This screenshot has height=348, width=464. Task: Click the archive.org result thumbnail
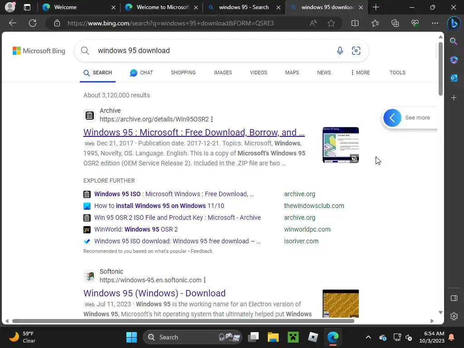(x=341, y=145)
